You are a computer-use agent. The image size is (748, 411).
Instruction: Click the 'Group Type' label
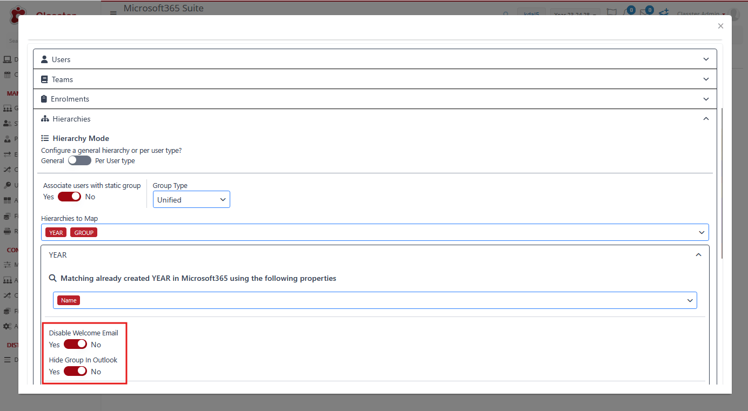170,185
